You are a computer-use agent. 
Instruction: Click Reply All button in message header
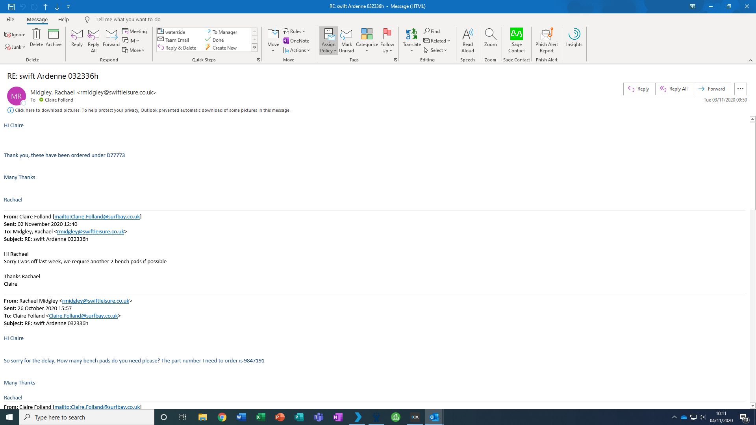(x=674, y=89)
